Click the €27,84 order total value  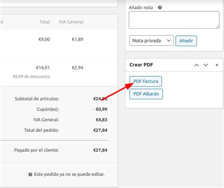pos(100,130)
